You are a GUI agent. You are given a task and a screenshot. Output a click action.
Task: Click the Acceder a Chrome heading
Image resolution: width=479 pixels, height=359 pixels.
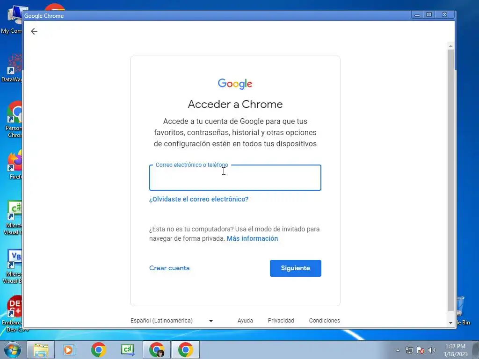pos(235,104)
